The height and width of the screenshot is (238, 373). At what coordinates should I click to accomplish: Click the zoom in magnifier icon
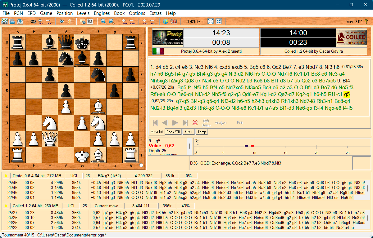click(x=103, y=21)
